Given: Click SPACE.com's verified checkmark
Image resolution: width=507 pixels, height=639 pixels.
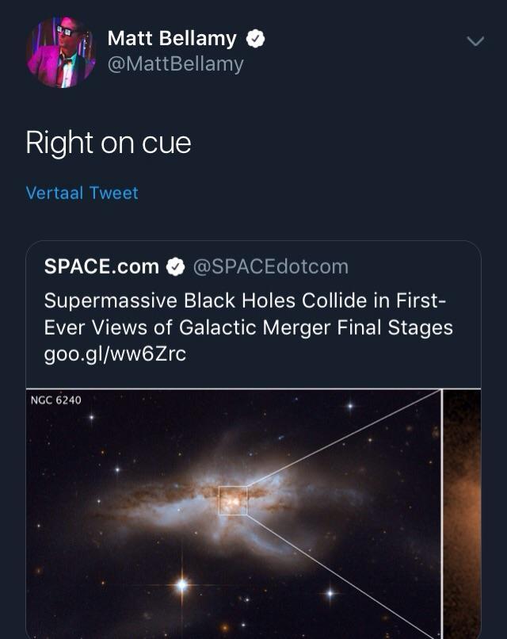Looking at the screenshot, I should 173,266.
